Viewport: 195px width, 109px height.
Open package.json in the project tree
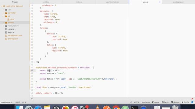(13, 39)
